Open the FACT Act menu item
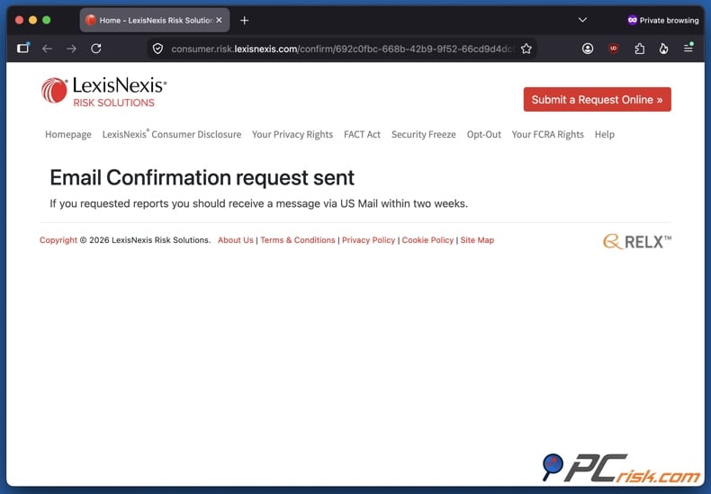This screenshot has height=494, width=711. [362, 135]
